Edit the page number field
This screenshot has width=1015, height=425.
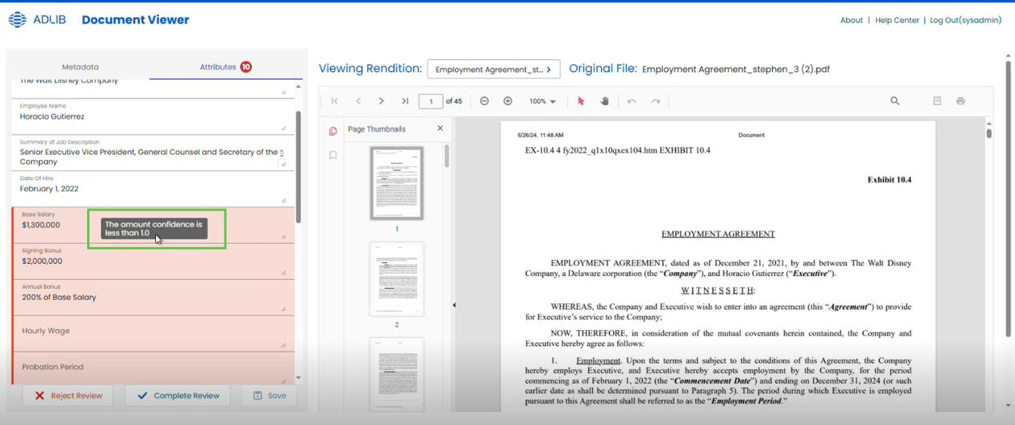point(431,101)
